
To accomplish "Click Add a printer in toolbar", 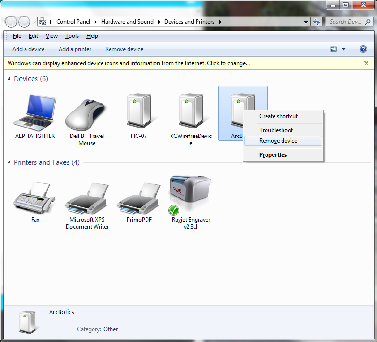I will click(x=75, y=49).
